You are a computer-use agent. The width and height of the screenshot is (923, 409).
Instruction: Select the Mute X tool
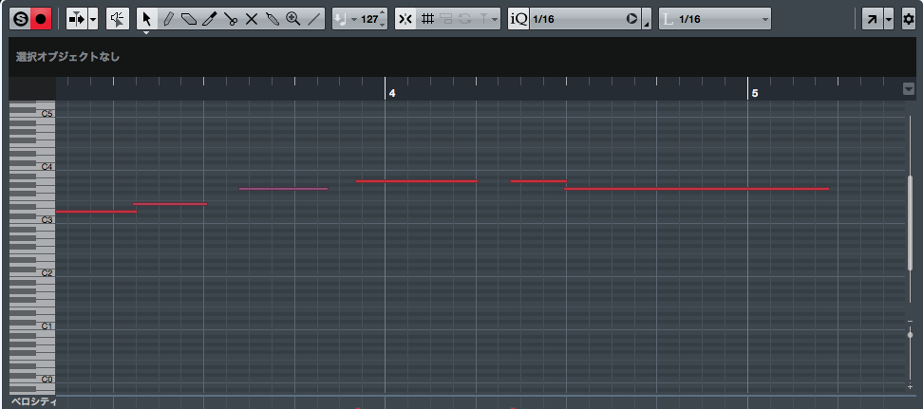click(252, 19)
